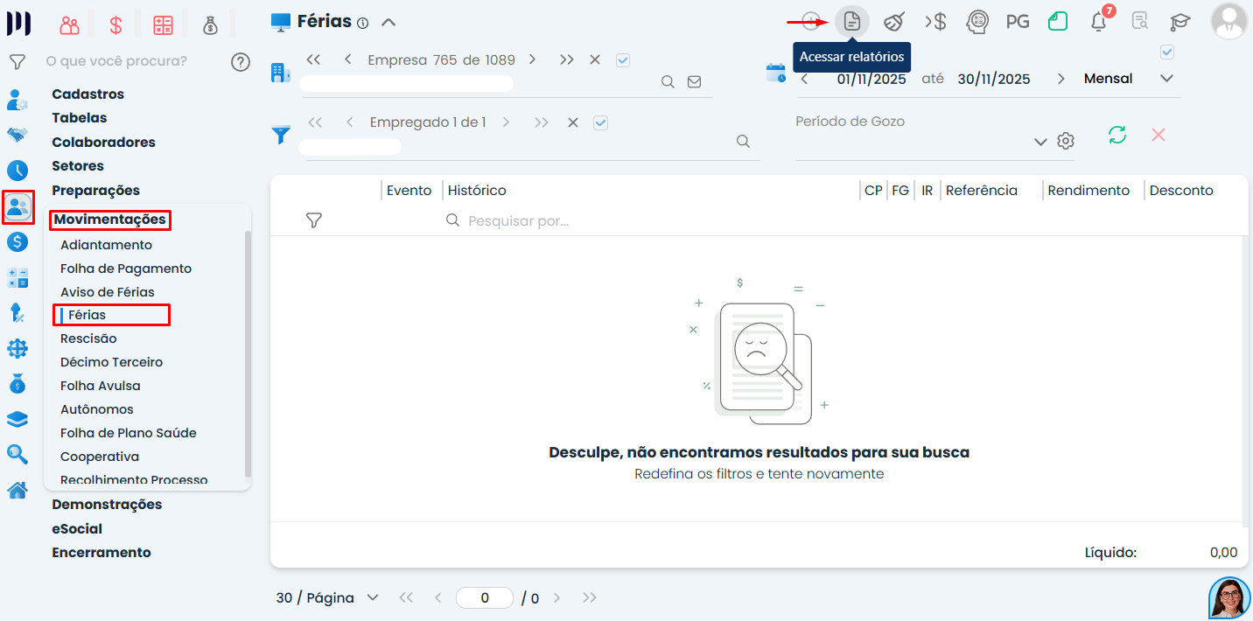Toggle the checkbox above Mensal period

tap(1167, 52)
